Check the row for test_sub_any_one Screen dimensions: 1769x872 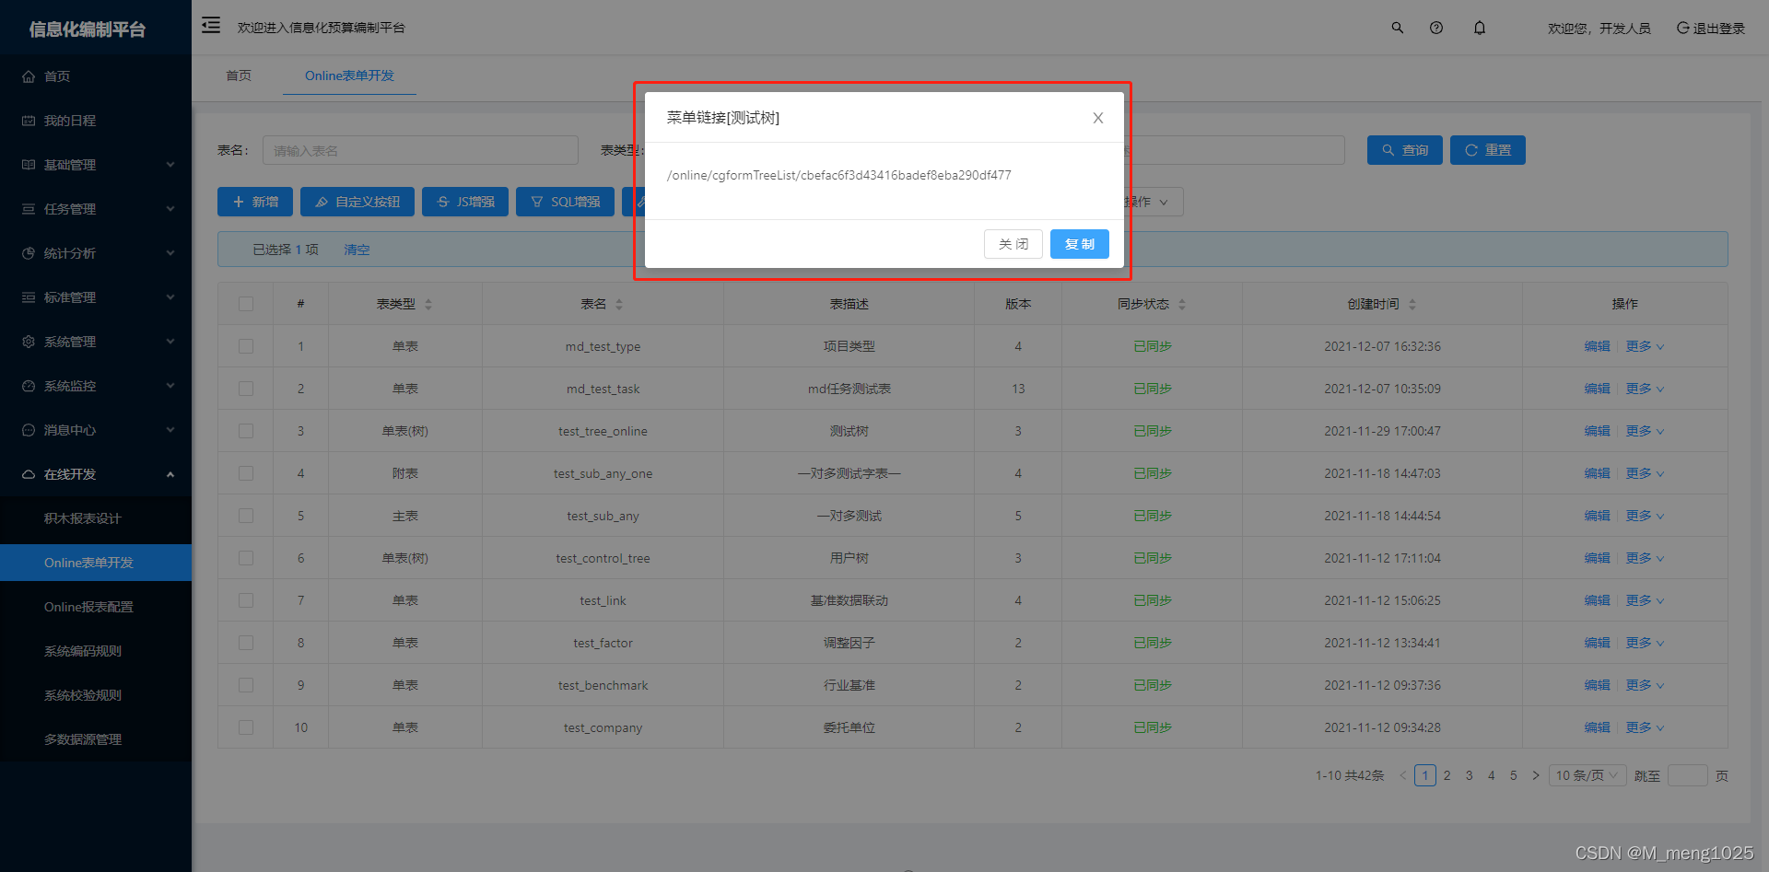tap(246, 473)
